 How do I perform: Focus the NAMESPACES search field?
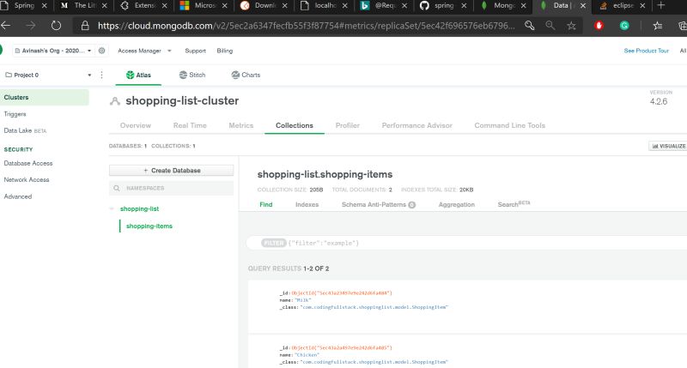point(171,188)
